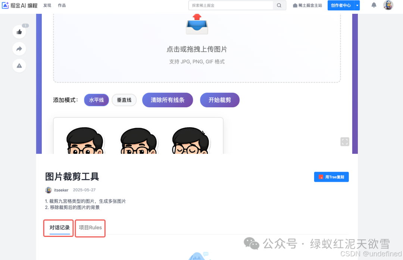Share the work with arrow icon
403x260 pixels.
[x=19, y=49]
